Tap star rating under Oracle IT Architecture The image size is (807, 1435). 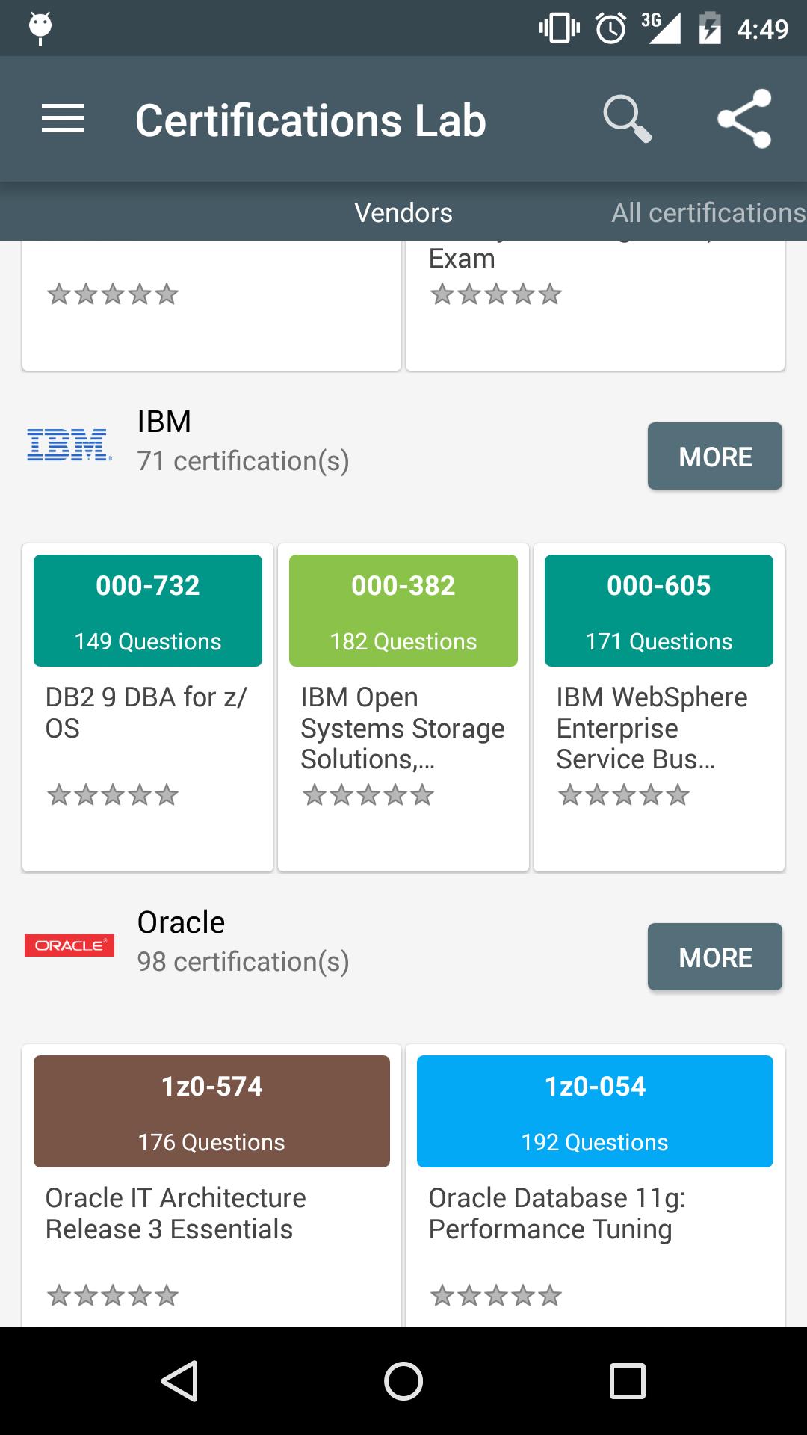point(113,1295)
